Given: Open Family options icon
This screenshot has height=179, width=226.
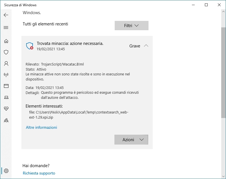Looking at the screenshot, I should tap(6, 120).
